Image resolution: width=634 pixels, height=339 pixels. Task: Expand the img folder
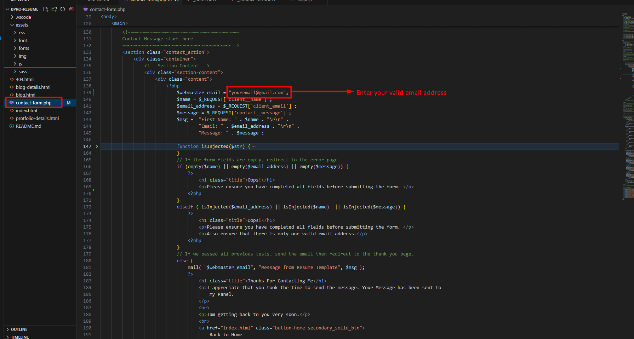pyautogui.click(x=15, y=56)
